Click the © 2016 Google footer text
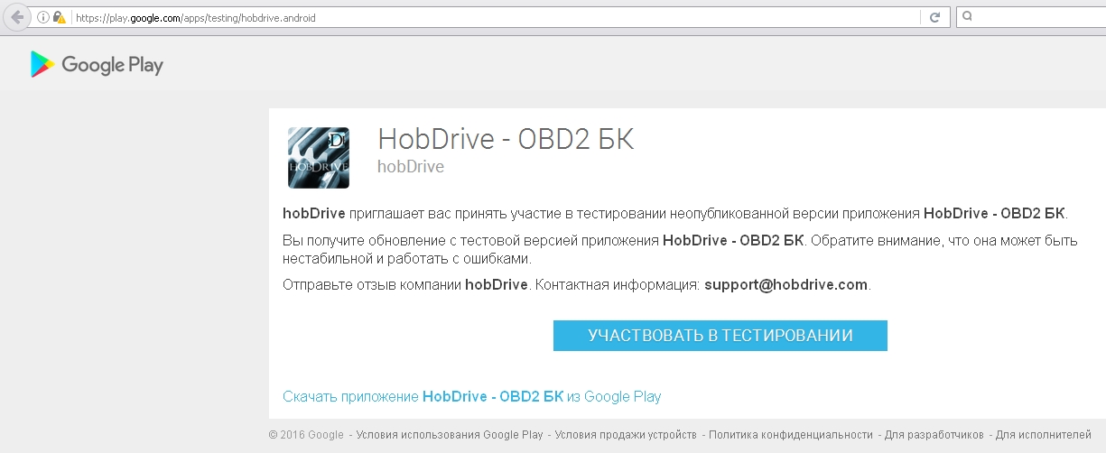Viewport: 1106px width, 453px height. tap(306, 435)
